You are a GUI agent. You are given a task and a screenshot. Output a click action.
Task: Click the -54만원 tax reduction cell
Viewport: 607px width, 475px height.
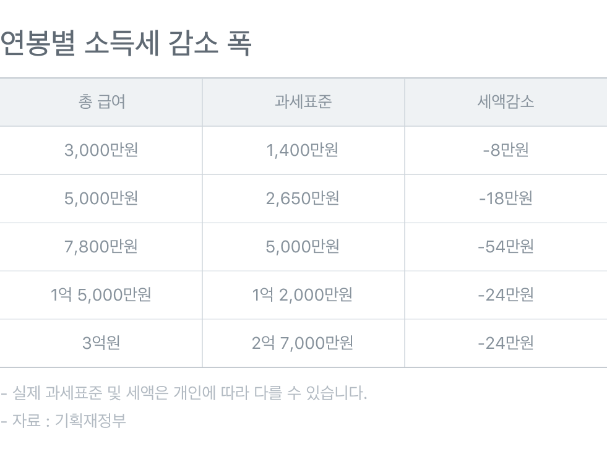click(506, 247)
